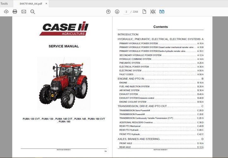The image size is (228, 158).
Task: Open FUEL AND INJECTION SYSTEM entry
Action: click(161, 87)
